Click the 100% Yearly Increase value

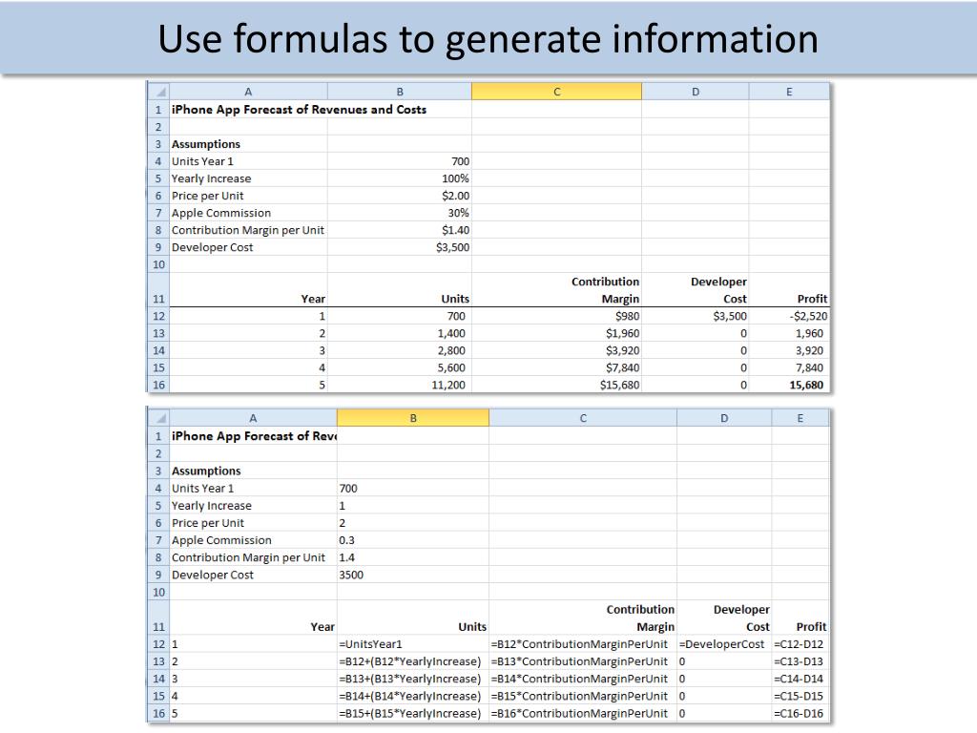pyautogui.click(x=455, y=178)
